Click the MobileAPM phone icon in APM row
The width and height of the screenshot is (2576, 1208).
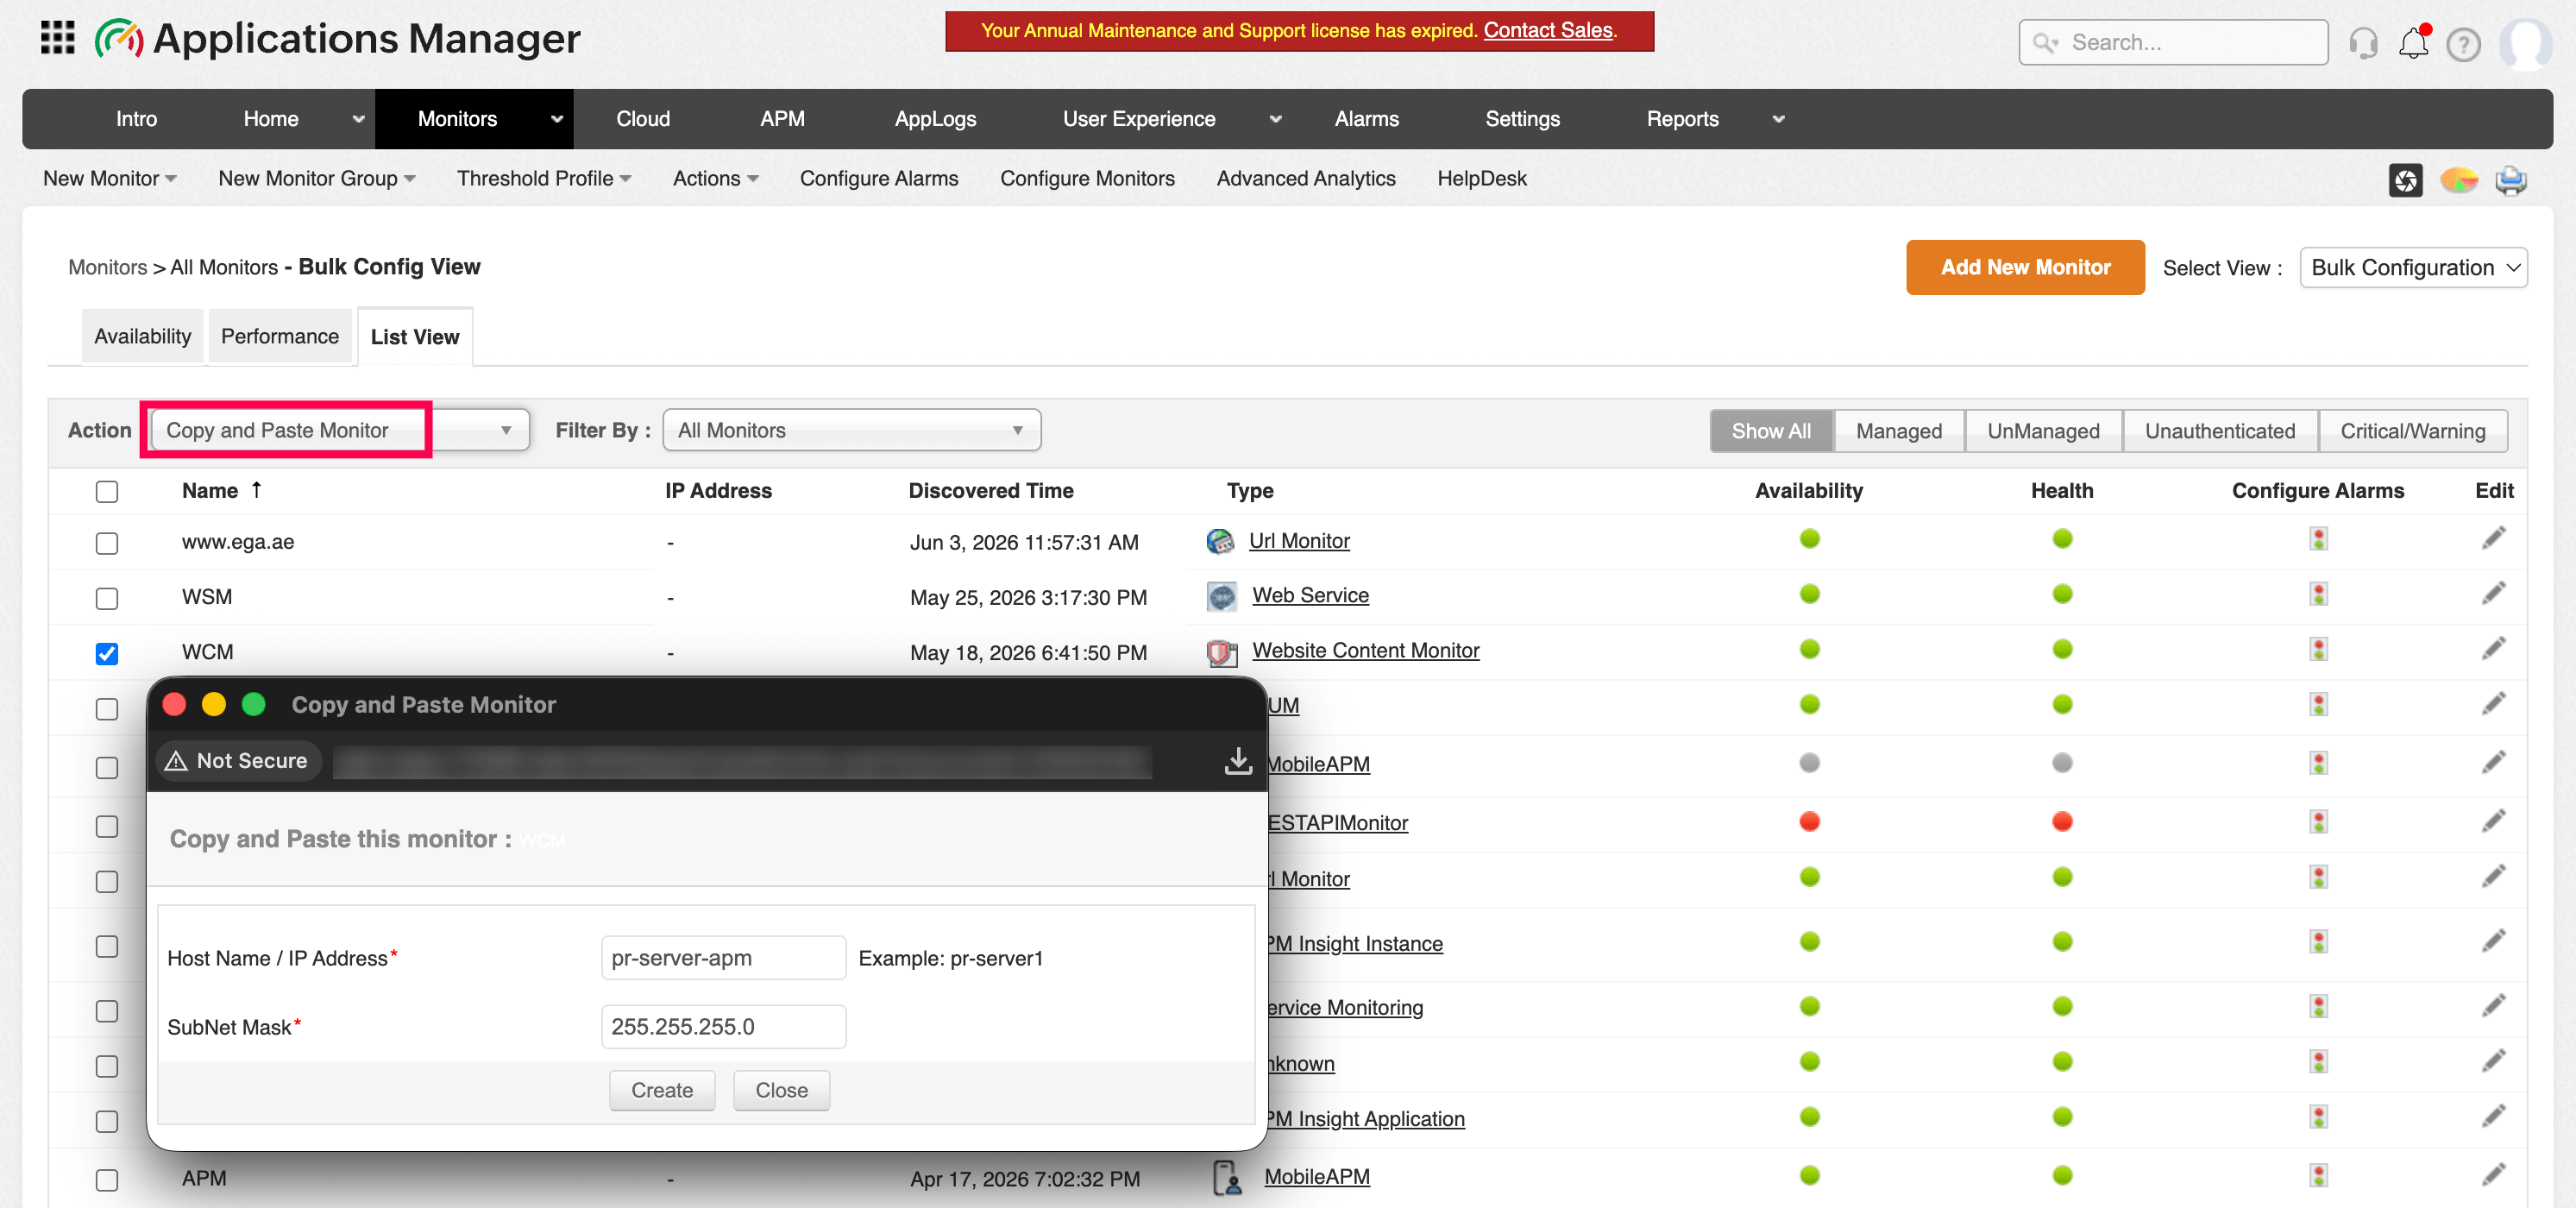(x=1226, y=1177)
